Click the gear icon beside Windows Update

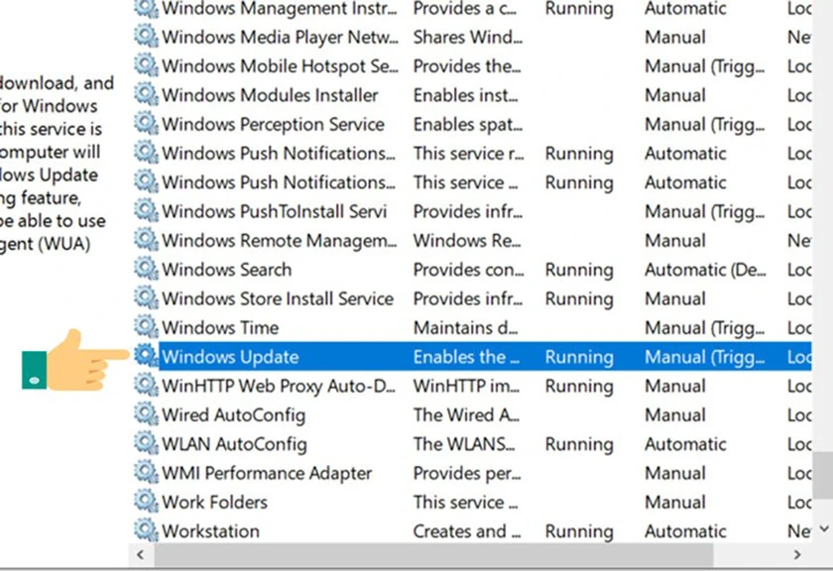[146, 357]
